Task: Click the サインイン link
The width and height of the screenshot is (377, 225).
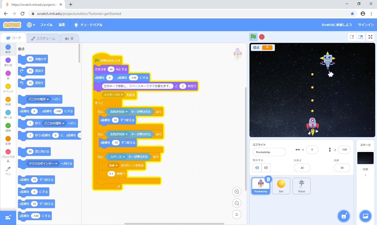Action: click(366, 25)
